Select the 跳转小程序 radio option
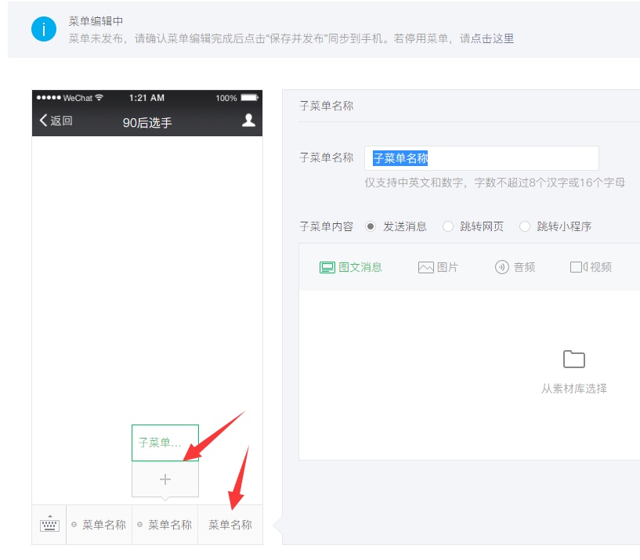This screenshot has width=640, height=560. point(525,226)
